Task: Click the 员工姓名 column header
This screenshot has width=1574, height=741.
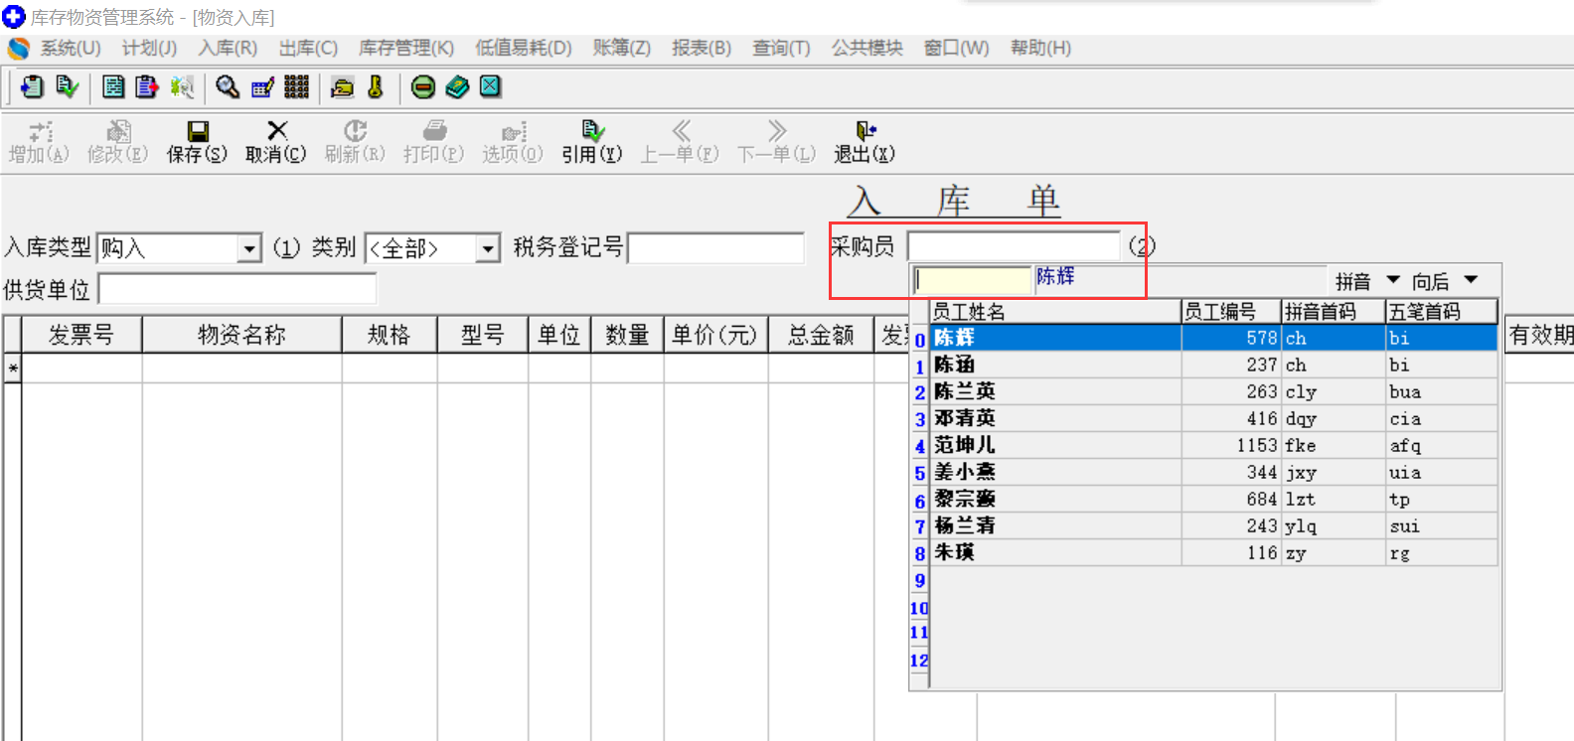Action: (x=1055, y=312)
